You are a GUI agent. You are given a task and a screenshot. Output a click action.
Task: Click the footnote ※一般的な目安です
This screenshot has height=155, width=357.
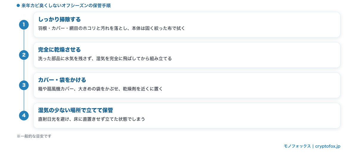[x=34, y=136]
